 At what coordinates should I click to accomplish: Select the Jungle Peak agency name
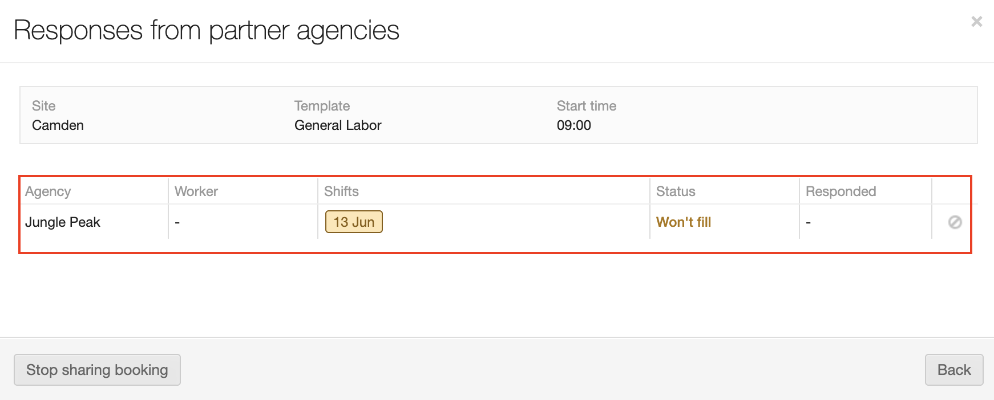click(x=63, y=222)
